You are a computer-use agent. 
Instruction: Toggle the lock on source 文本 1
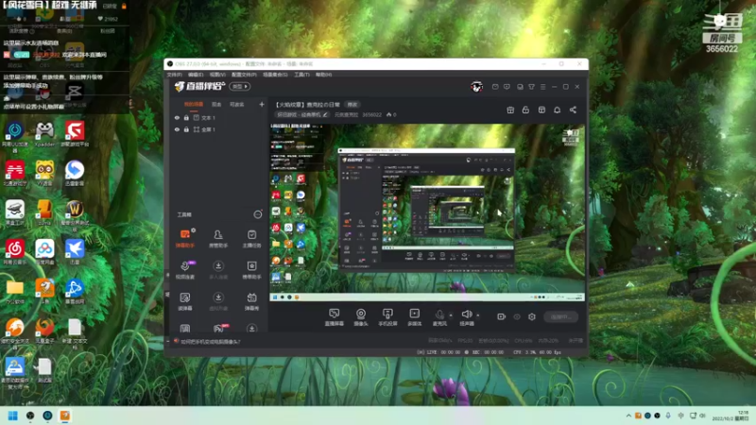[x=186, y=117]
